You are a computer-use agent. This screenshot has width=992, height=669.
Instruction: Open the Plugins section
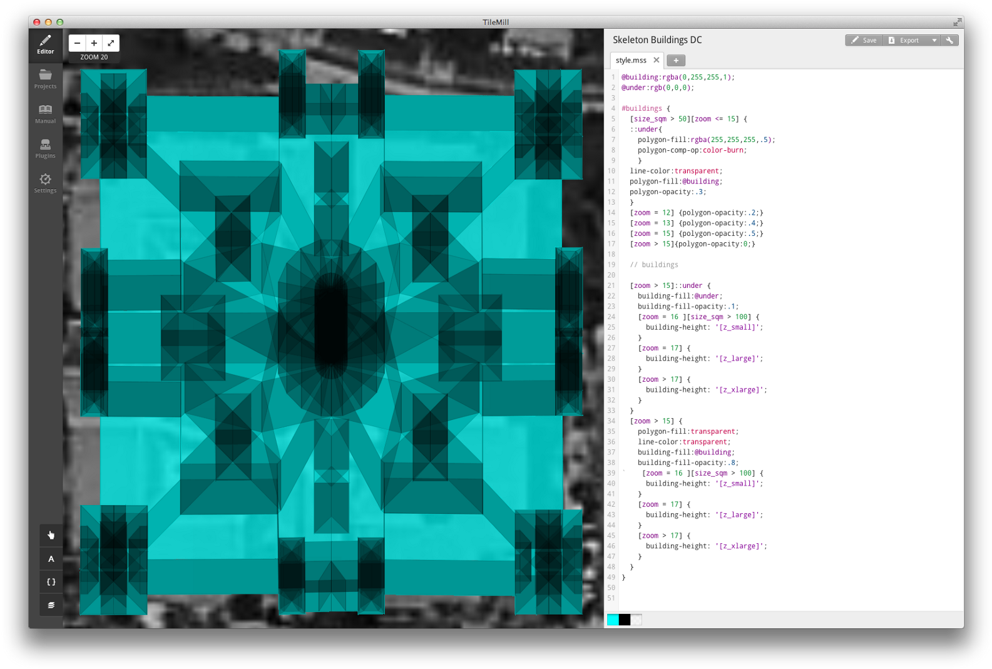click(45, 149)
